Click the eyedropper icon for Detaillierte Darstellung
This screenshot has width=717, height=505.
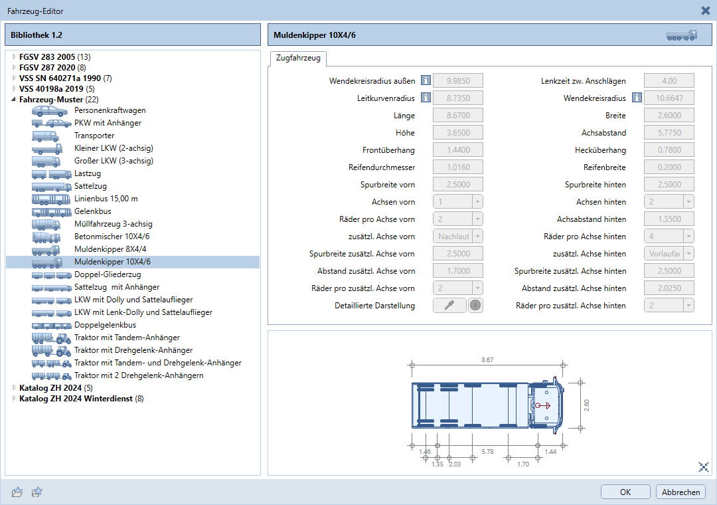coord(449,305)
